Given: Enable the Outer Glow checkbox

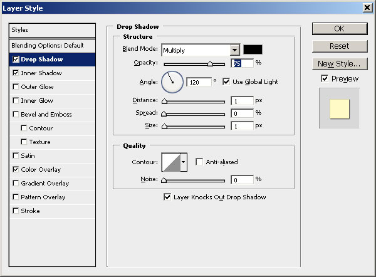Looking at the screenshot, I should (x=16, y=86).
